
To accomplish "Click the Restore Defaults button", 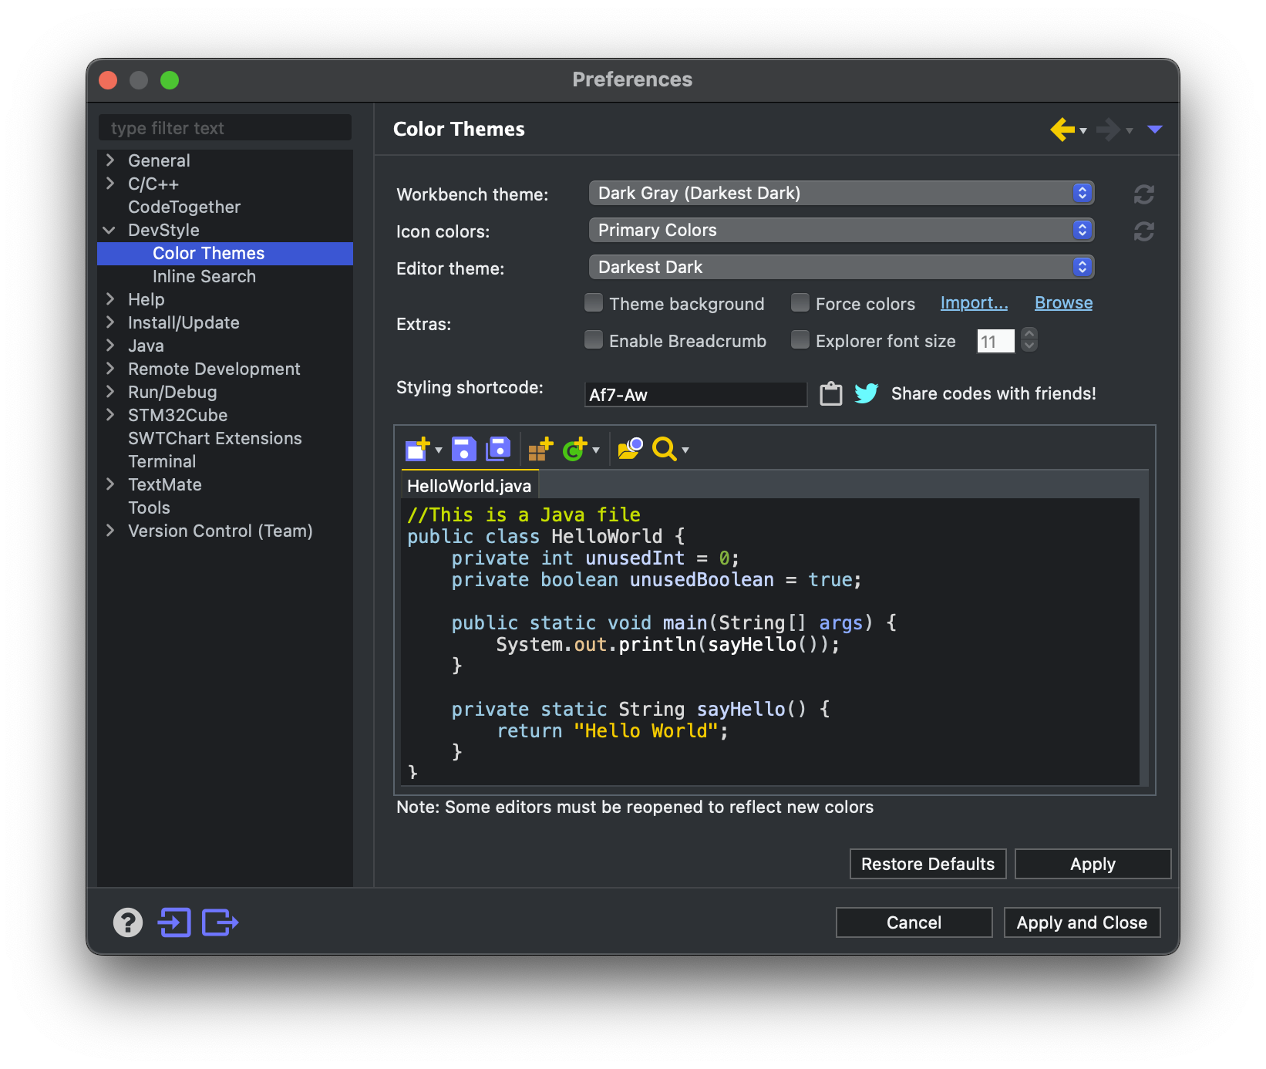I will pyautogui.click(x=928, y=864).
